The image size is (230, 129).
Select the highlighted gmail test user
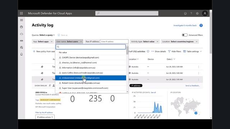pos(91,78)
